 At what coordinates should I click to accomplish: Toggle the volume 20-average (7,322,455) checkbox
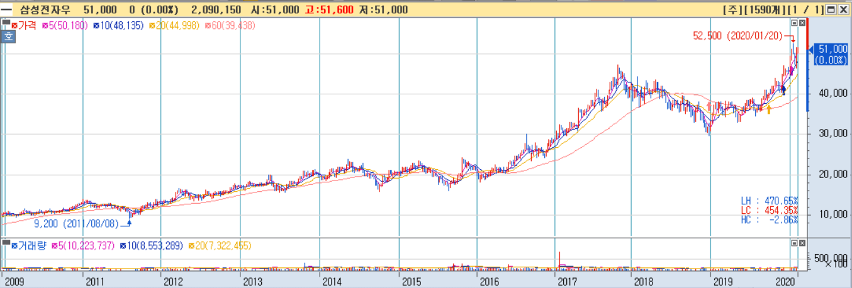click(x=191, y=245)
